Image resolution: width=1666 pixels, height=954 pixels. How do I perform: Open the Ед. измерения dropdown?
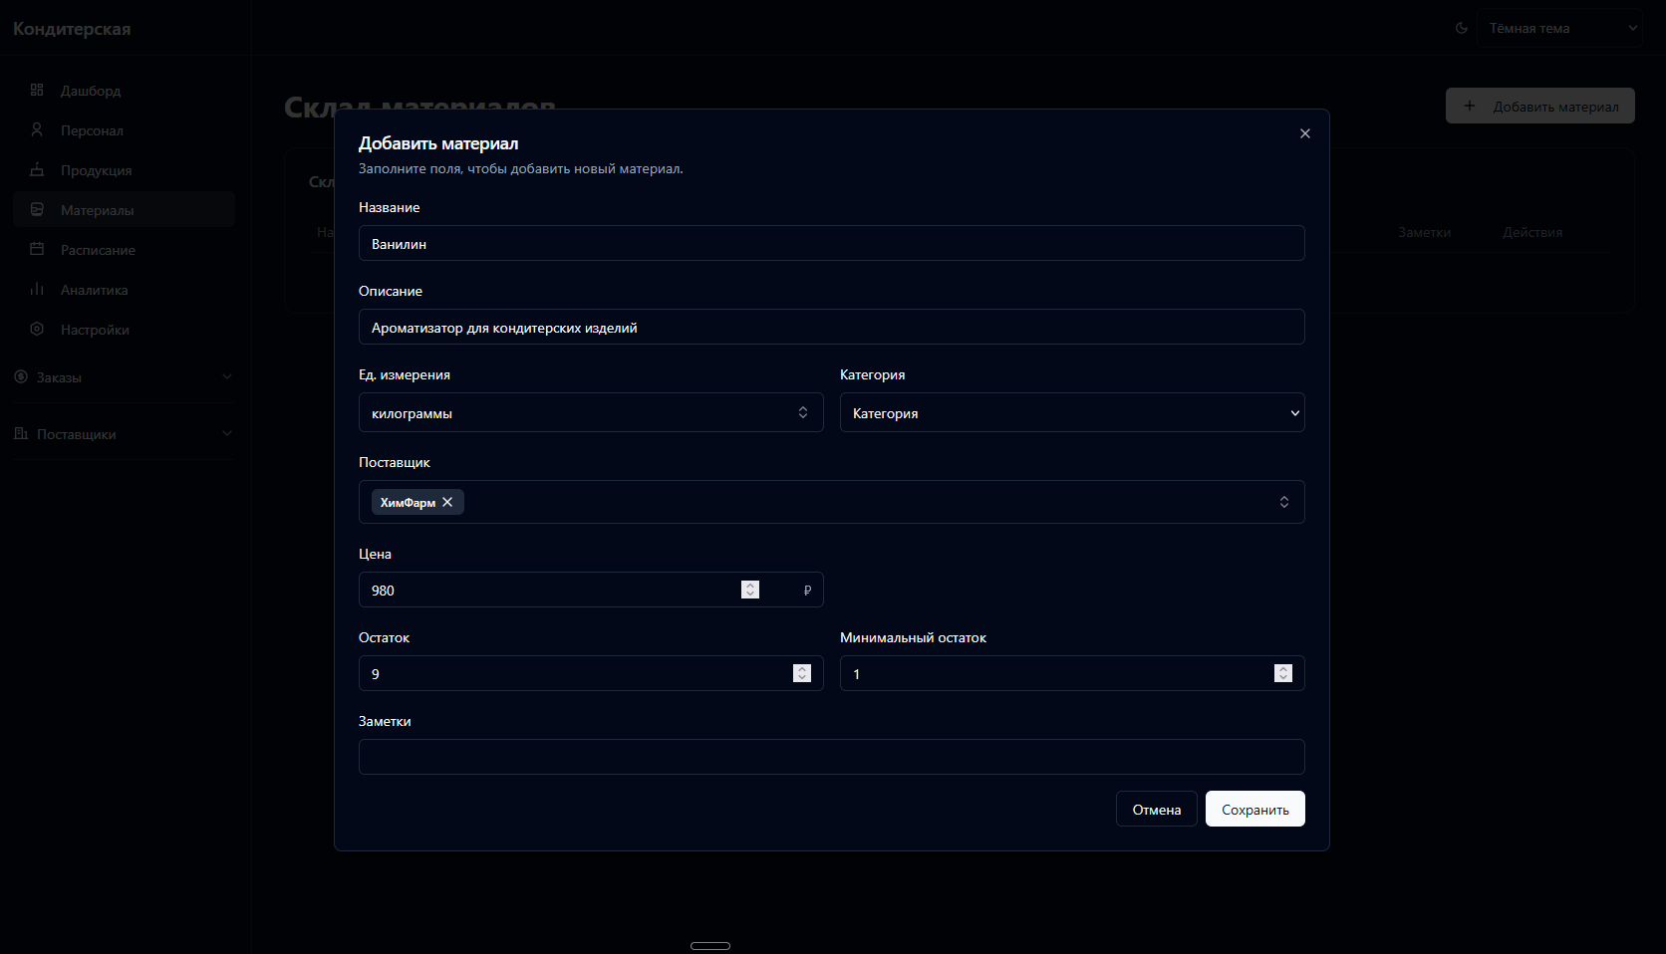591,412
